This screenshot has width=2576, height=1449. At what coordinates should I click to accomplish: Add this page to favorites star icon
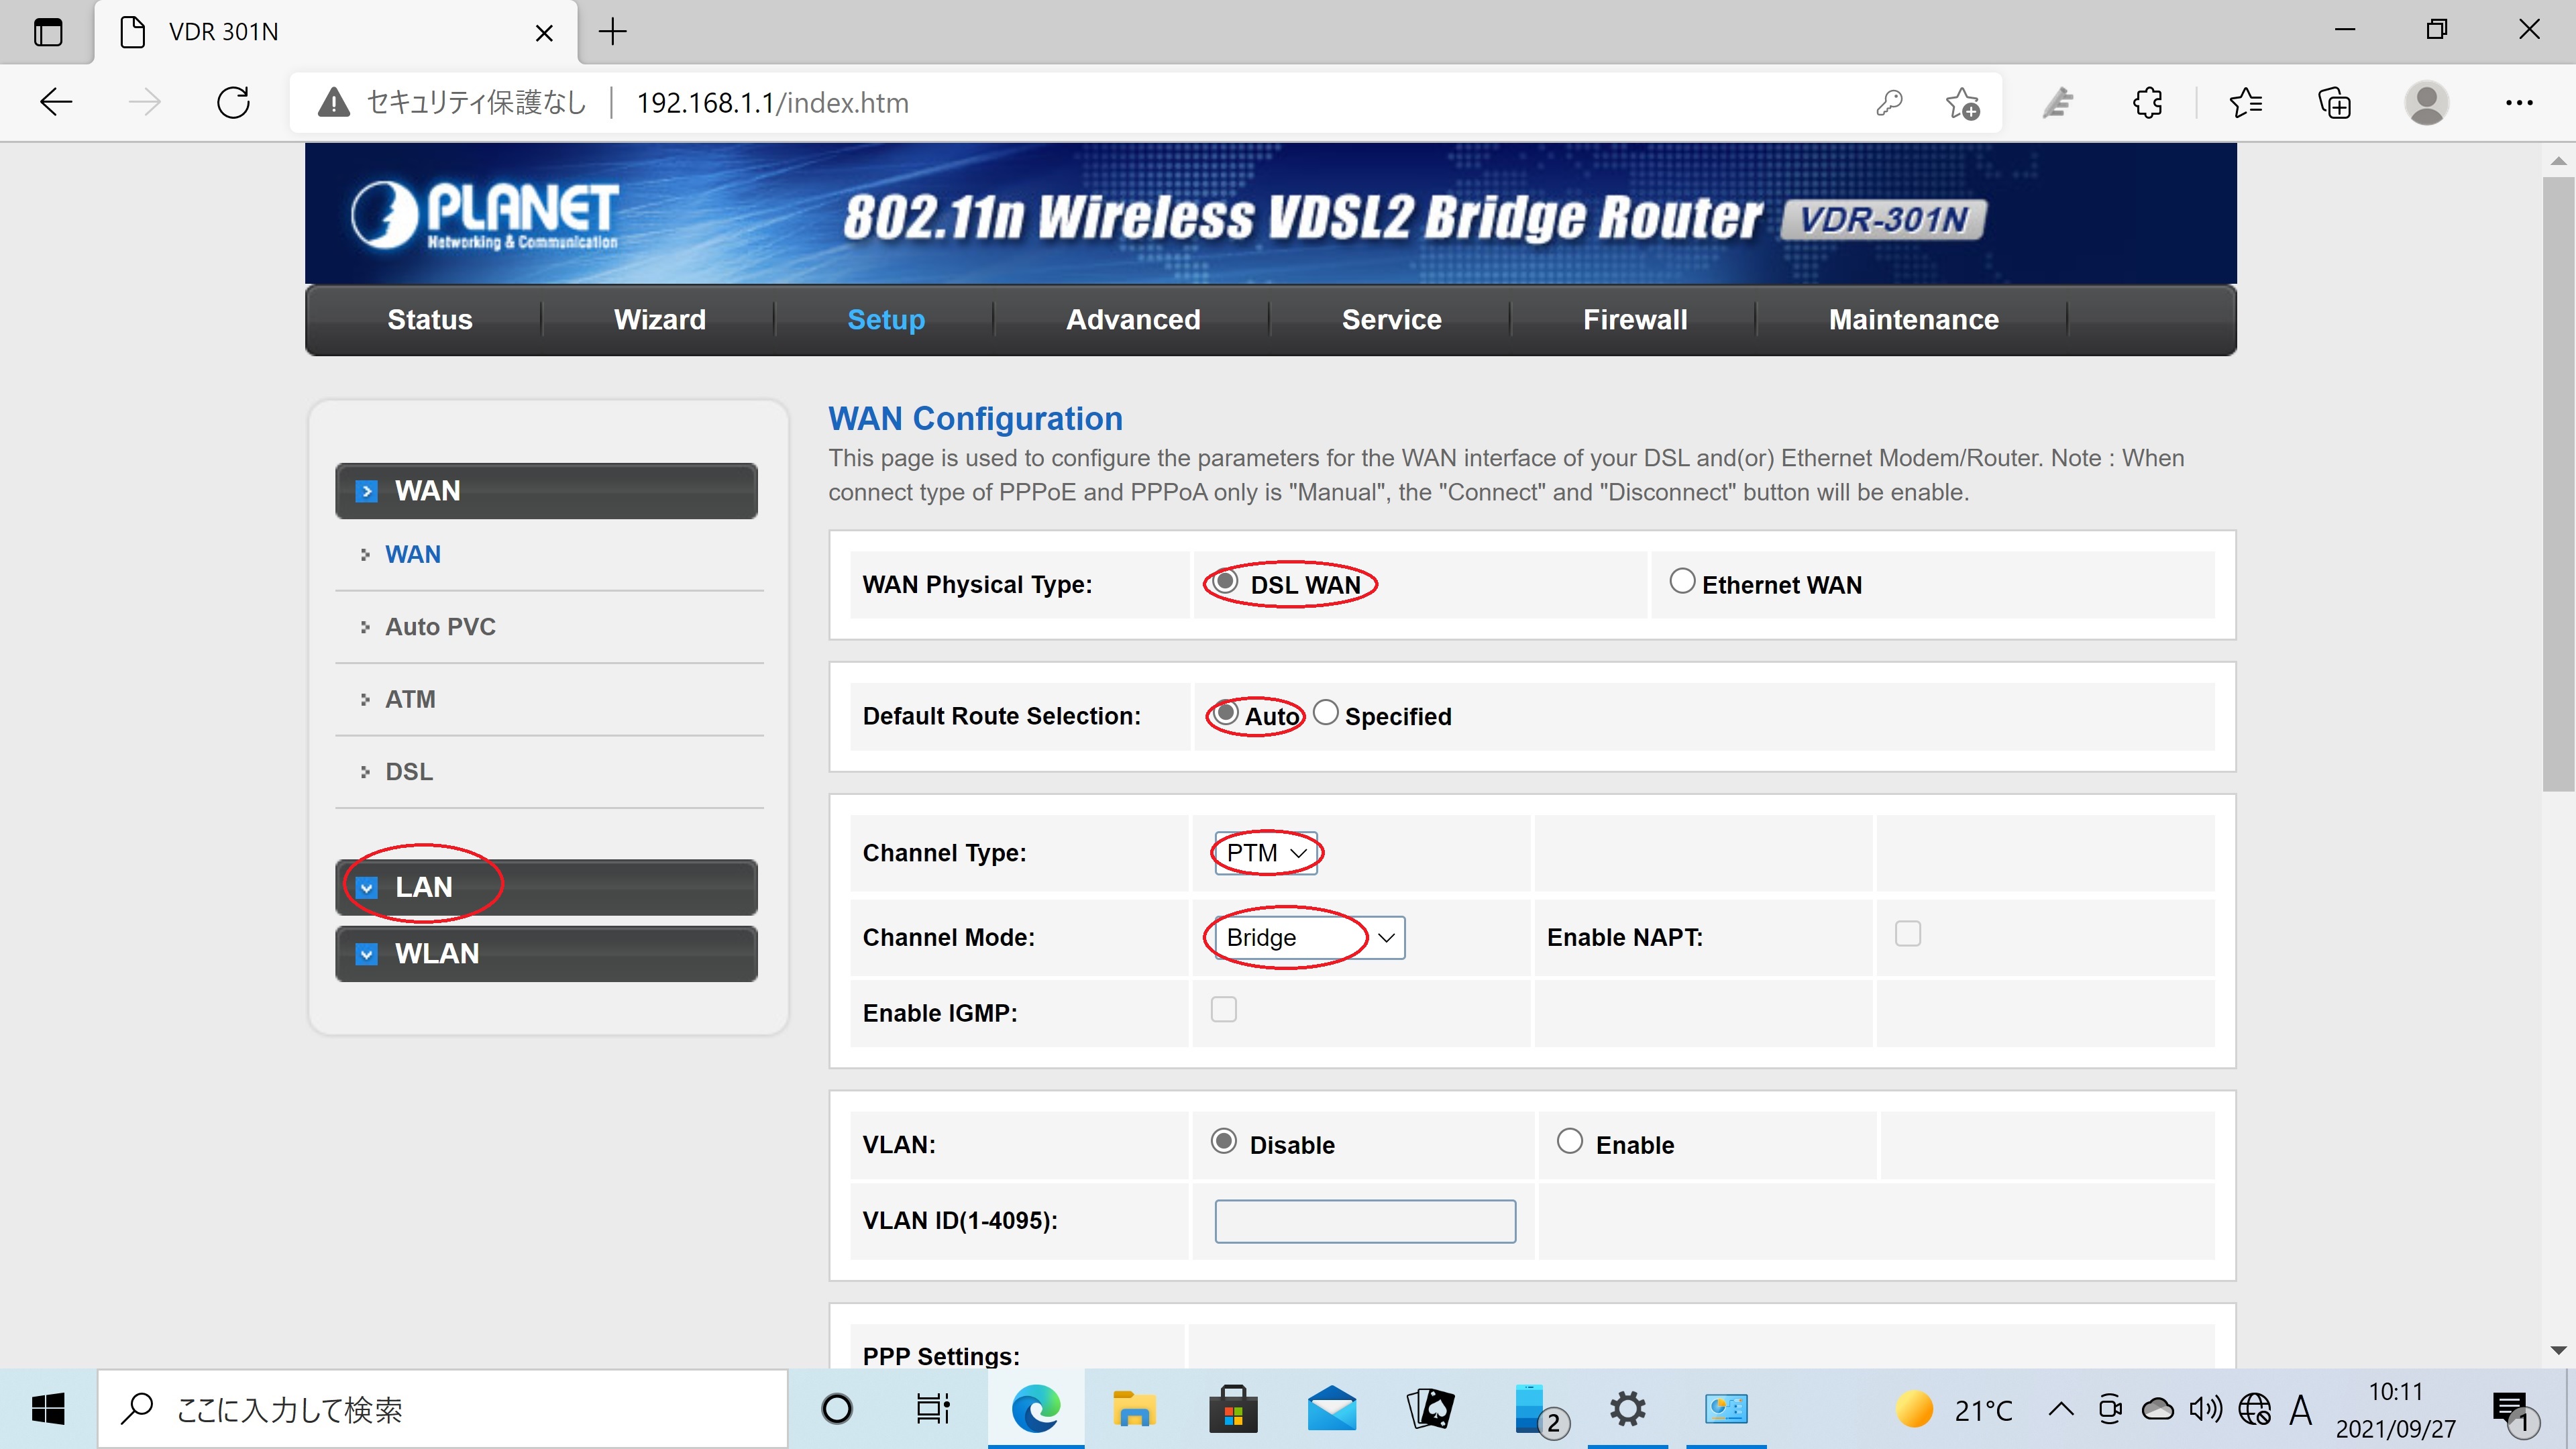point(1962,102)
